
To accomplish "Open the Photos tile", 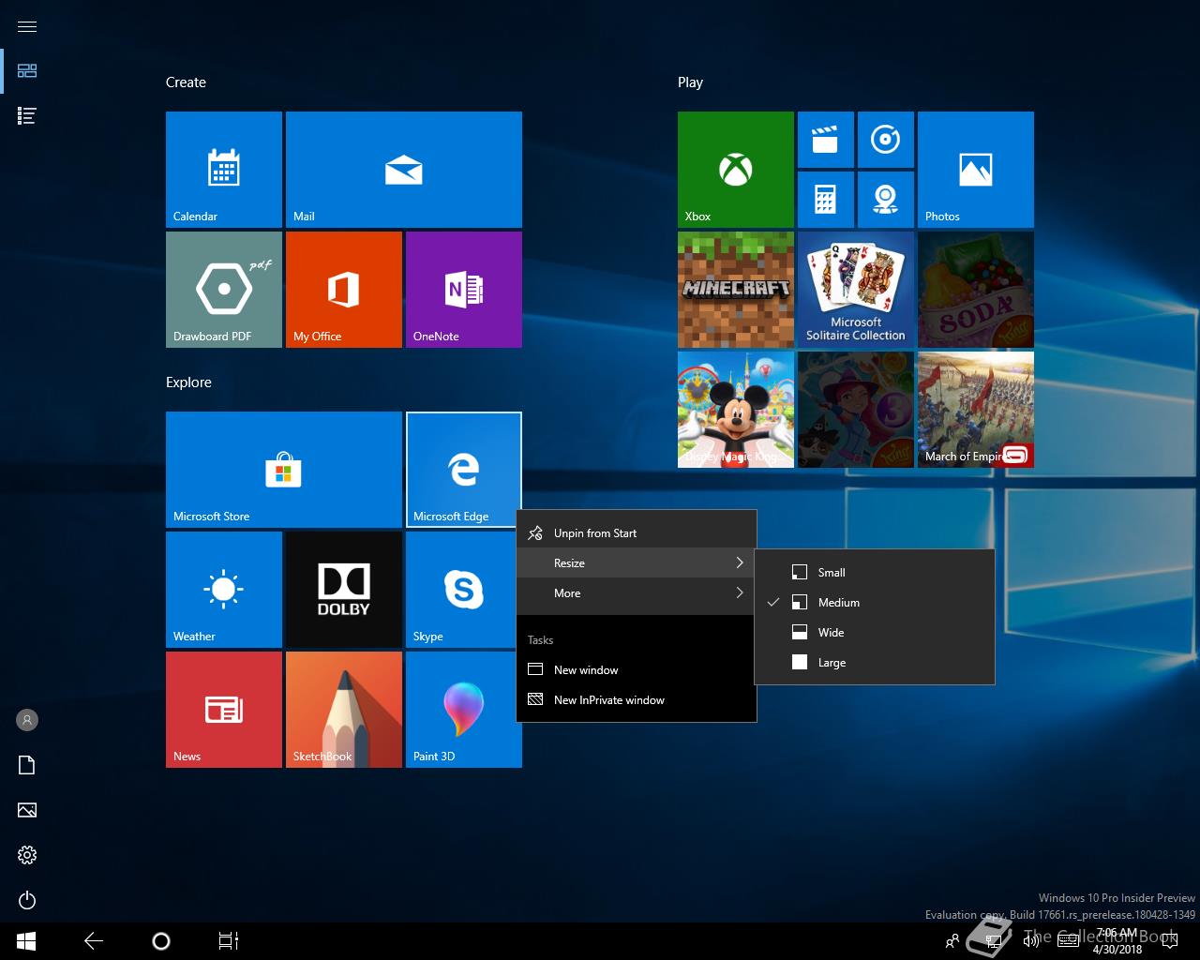I will pyautogui.click(x=976, y=170).
